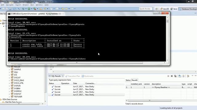Switch to the Result1 tab
Viewport: 197px width, 110px height.
[135, 80]
